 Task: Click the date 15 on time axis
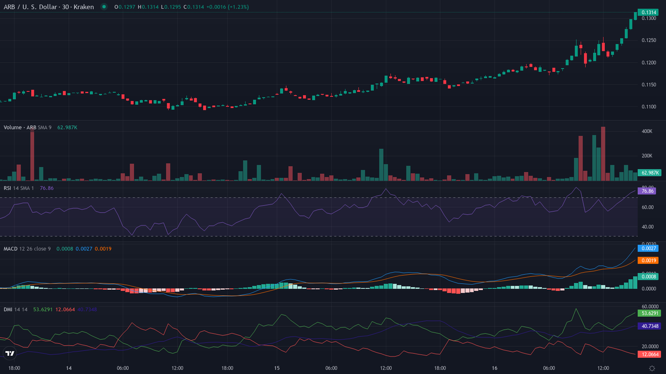pos(276,368)
